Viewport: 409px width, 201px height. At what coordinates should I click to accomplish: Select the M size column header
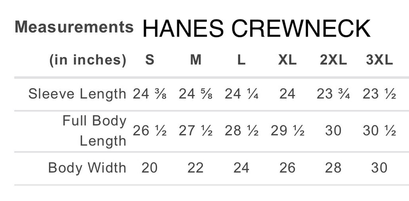click(195, 60)
